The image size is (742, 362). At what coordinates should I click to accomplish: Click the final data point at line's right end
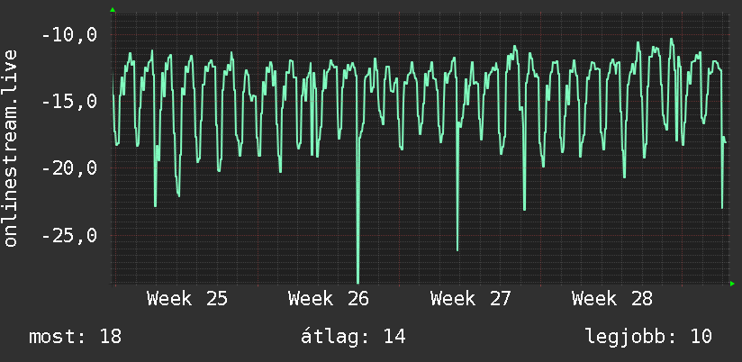click(x=725, y=142)
